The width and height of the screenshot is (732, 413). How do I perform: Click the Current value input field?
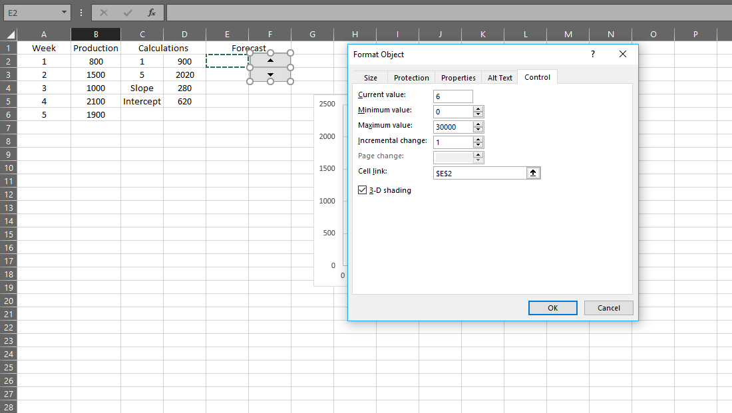[x=453, y=96]
